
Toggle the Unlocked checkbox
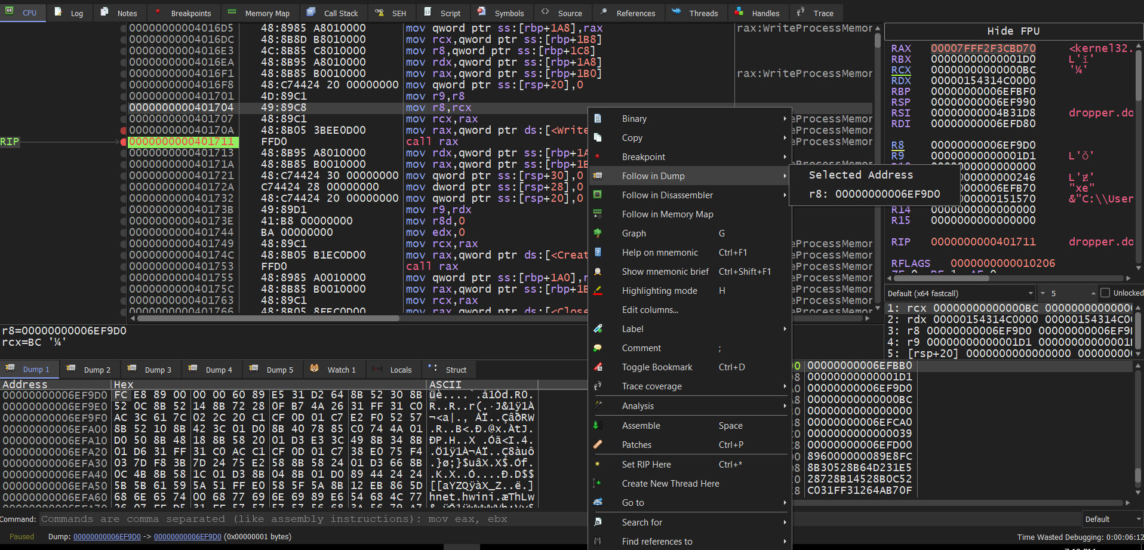click(1105, 293)
